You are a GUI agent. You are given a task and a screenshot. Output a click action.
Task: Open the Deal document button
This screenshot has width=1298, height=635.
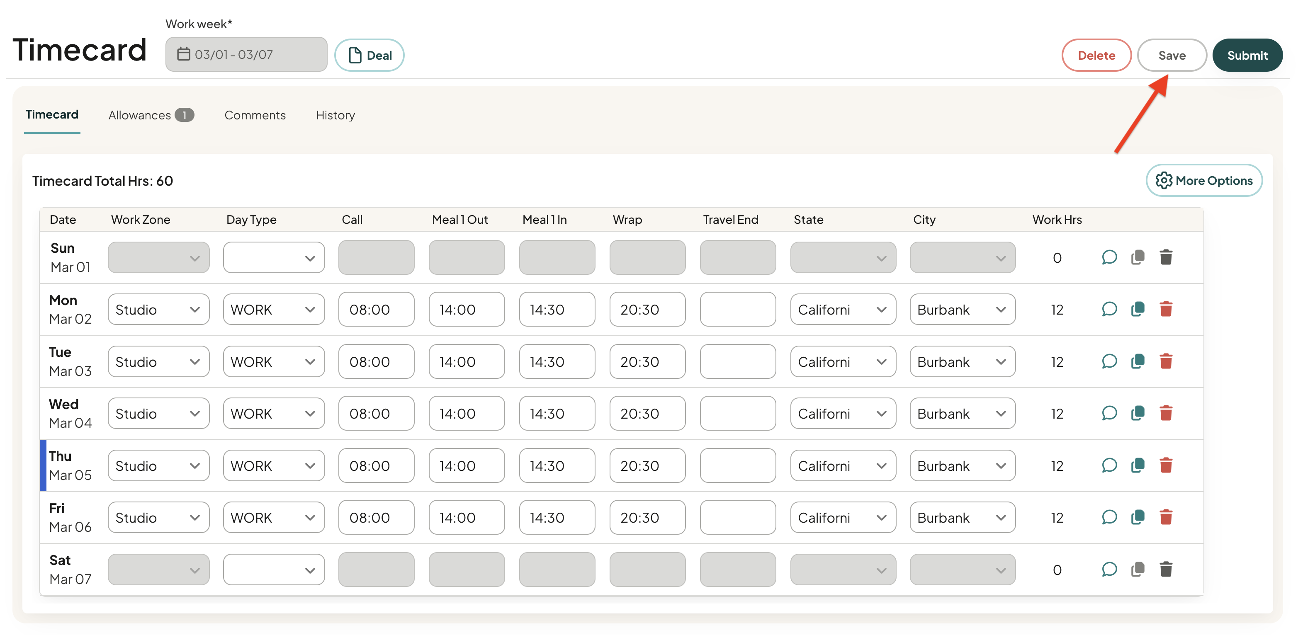(x=369, y=55)
